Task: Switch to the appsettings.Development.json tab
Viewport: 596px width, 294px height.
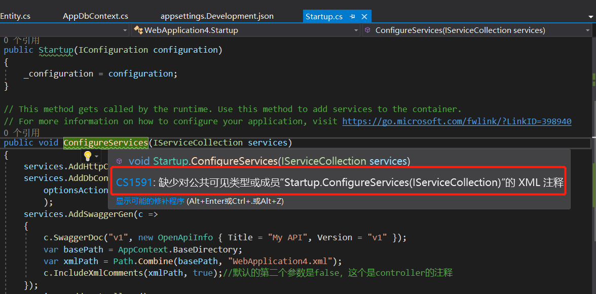Action: point(217,16)
